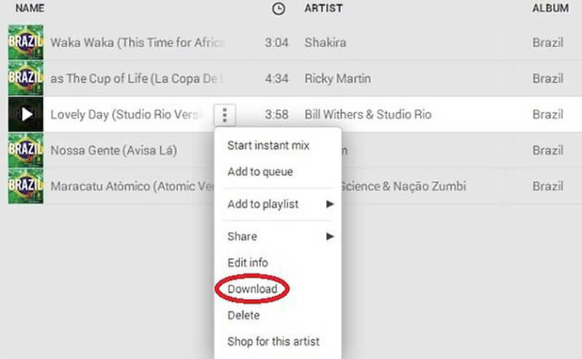Click the Maracatu Atômico album art
This screenshot has height=359, width=582.
(25, 186)
